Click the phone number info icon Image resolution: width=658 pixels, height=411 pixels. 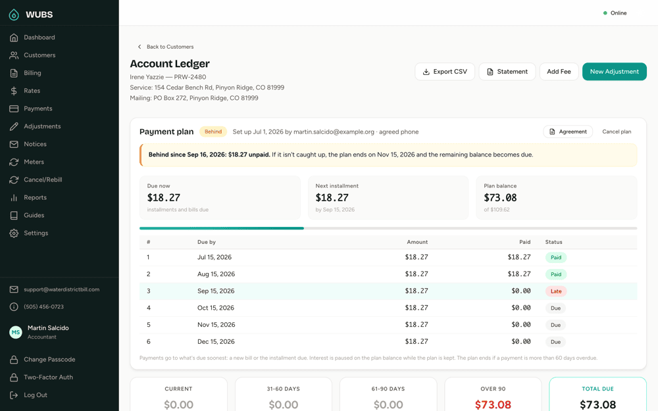[x=14, y=306]
